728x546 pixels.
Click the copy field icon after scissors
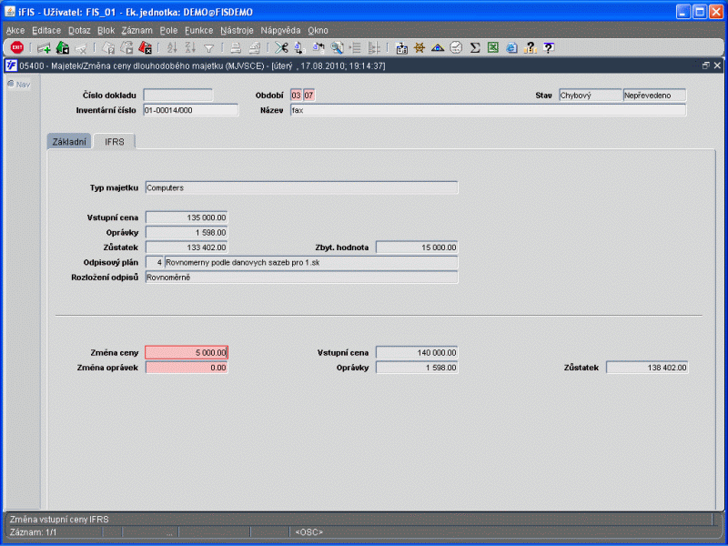pos(299,48)
